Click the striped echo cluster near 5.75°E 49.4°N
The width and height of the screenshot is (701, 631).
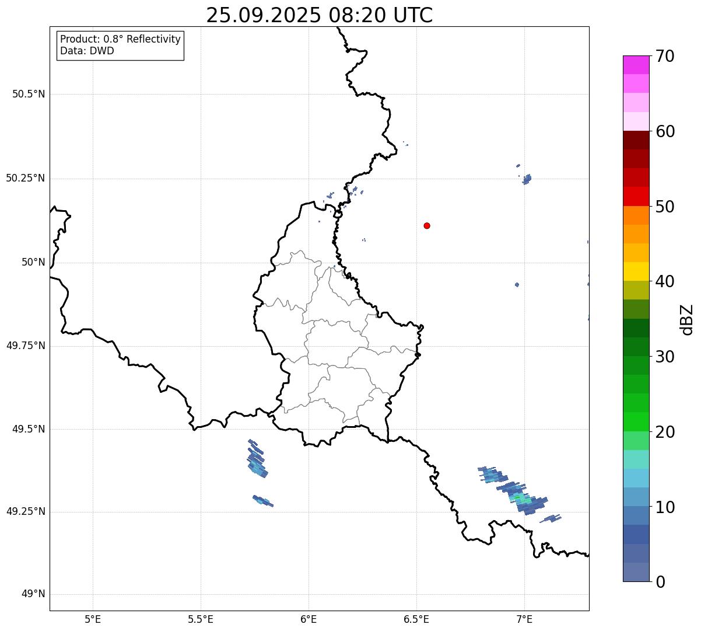[x=257, y=459]
